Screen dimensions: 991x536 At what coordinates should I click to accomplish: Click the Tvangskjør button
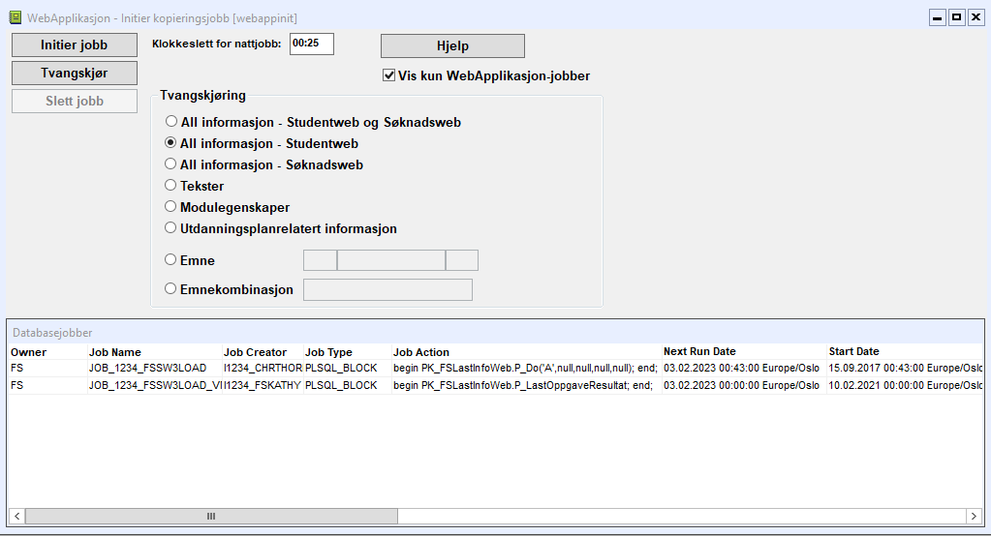(x=74, y=73)
